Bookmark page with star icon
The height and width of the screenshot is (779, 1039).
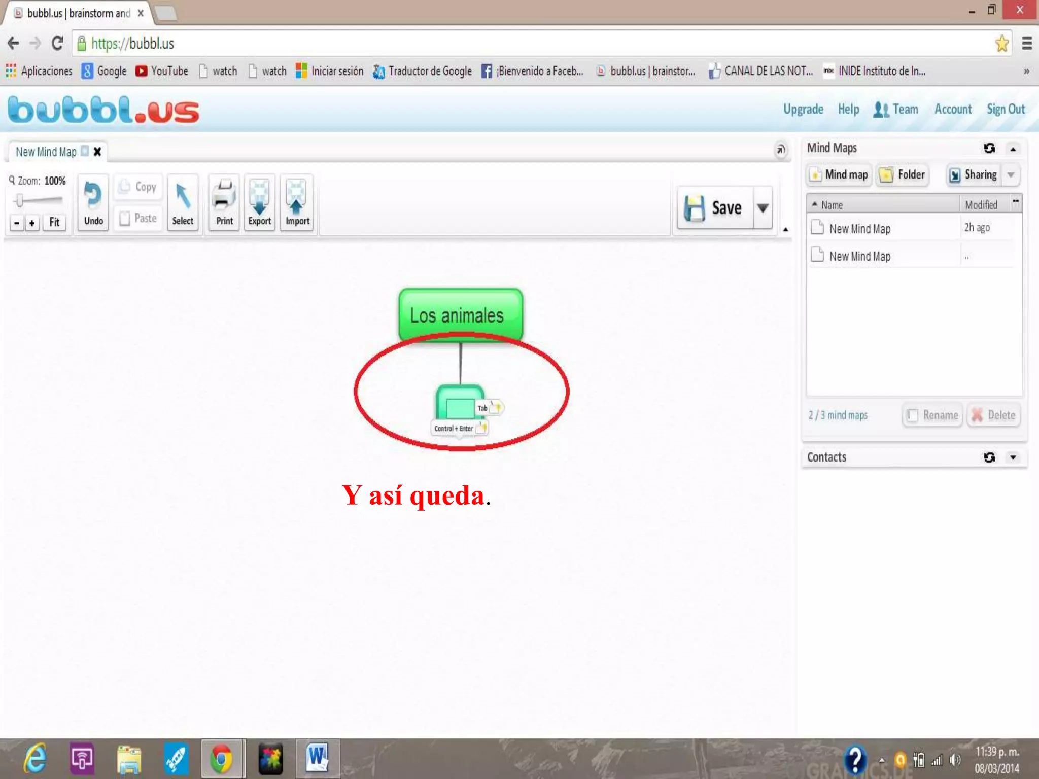coord(1001,44)
